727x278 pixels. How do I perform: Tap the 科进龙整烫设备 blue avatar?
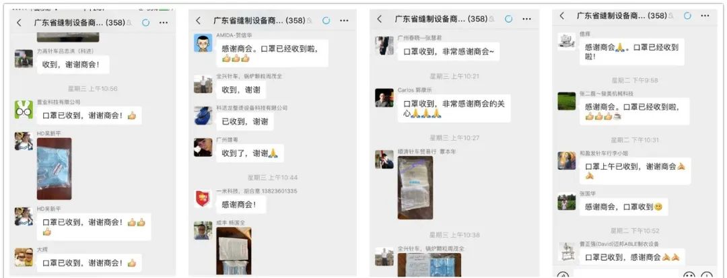203,116
